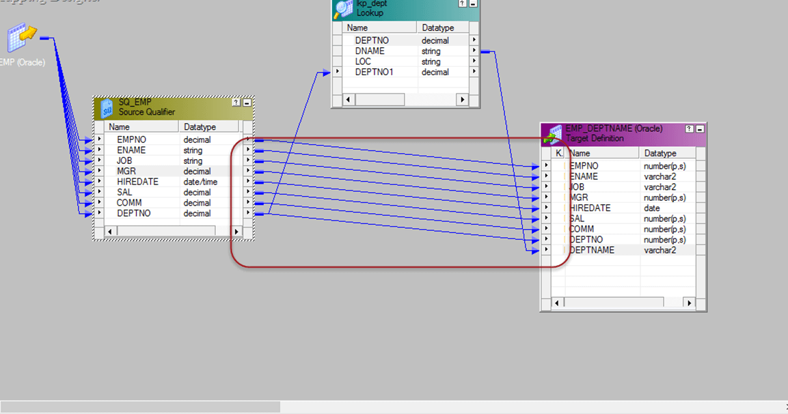The image size is (788, 414).
Task: Click the SQ_EMP Source Qualifier icon
Action: [107, 107]
